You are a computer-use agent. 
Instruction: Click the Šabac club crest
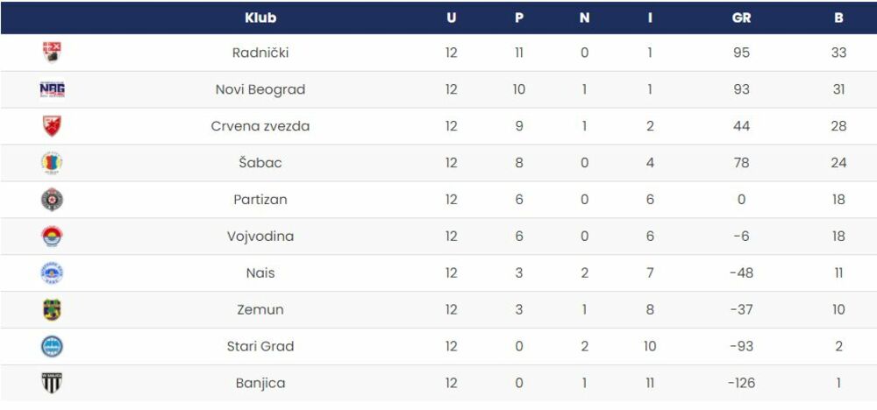tap(53, 163)
